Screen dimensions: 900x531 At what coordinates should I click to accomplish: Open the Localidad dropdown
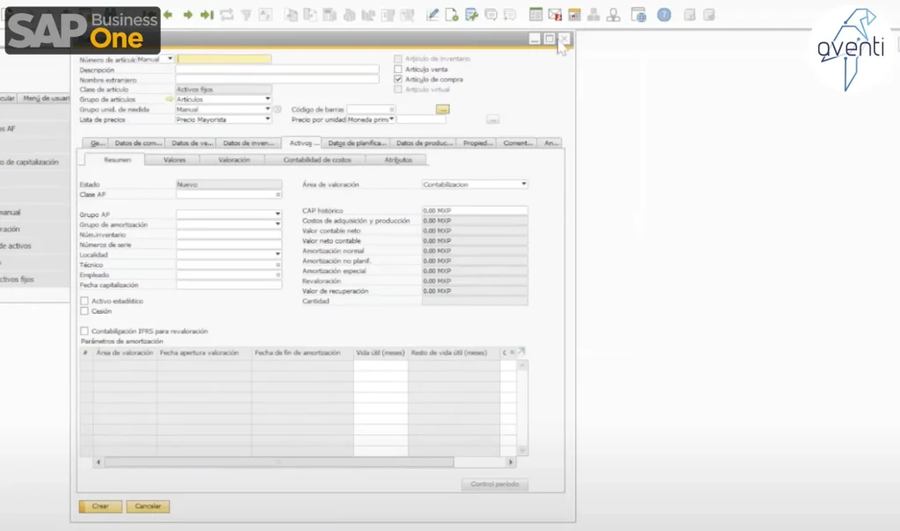pyautogui.click(x=278, y=254)
